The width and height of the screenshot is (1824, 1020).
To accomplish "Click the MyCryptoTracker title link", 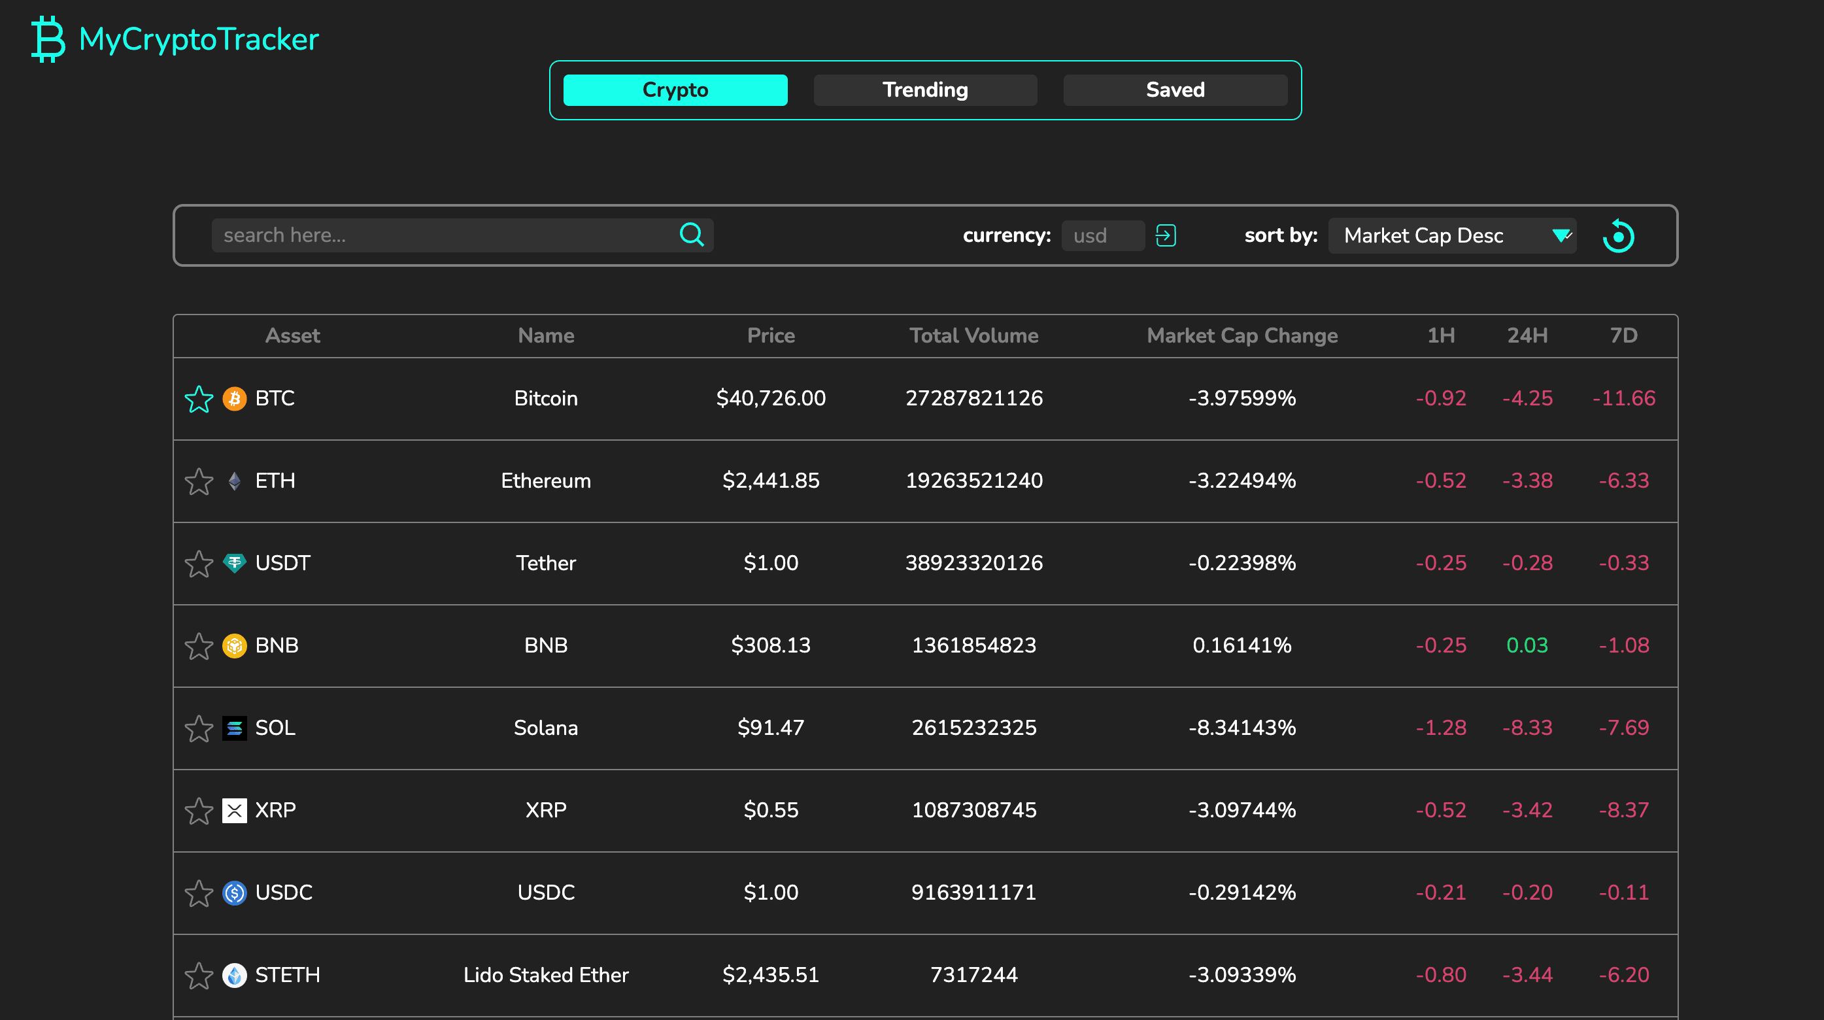I will [199, 39].
